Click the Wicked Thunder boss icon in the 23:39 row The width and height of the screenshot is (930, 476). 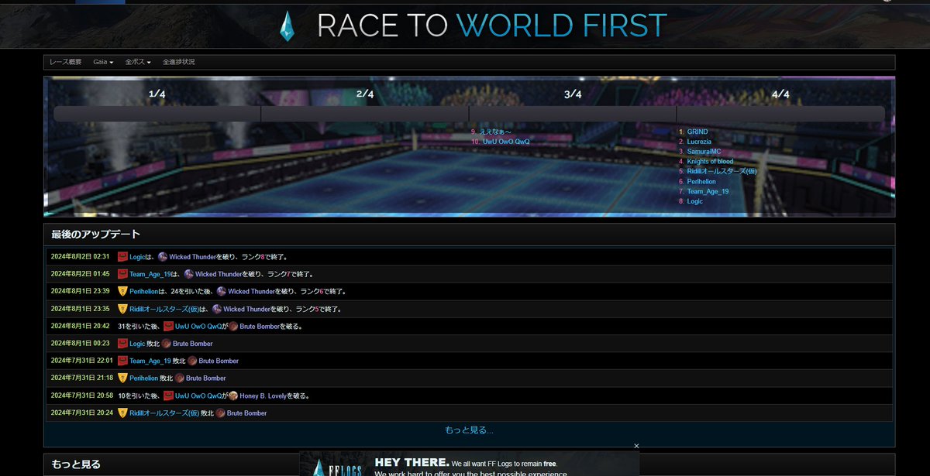(x=221, y=291)
